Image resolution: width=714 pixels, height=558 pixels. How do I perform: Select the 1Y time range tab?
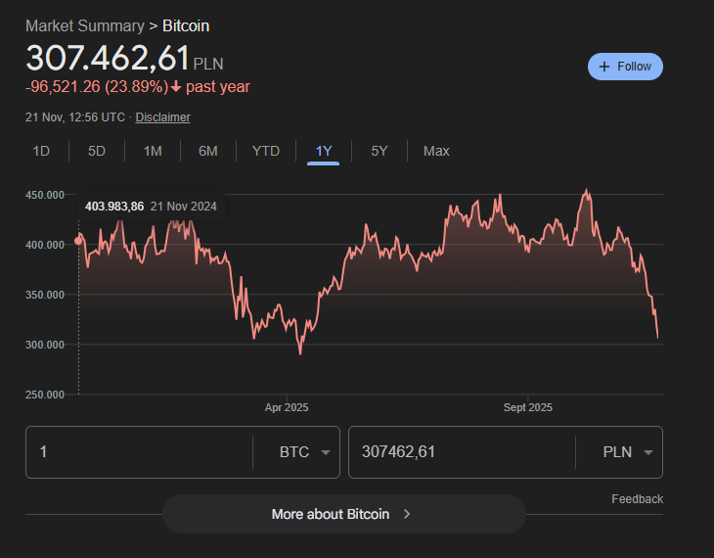[x=324, y=151]
